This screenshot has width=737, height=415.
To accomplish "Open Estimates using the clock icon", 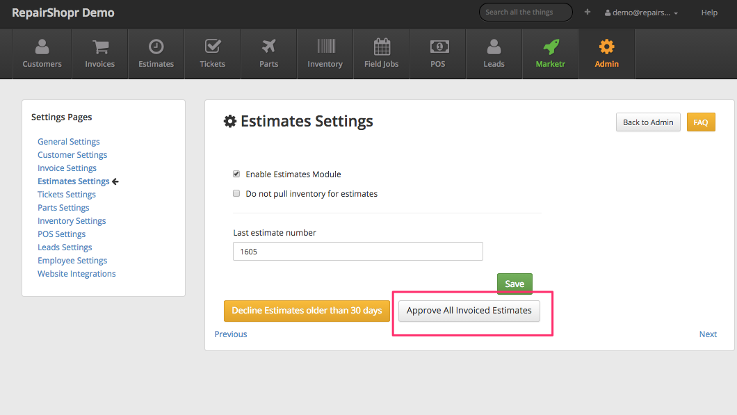I will coord(156,47).
